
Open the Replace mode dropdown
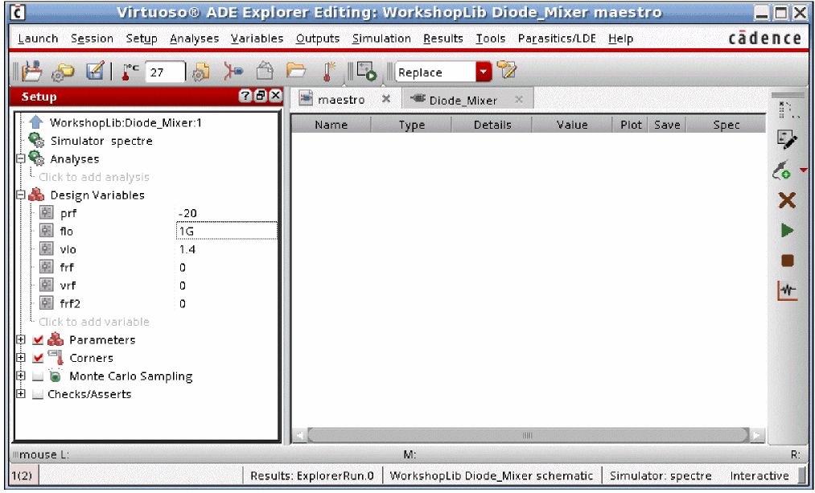point(484,72)
